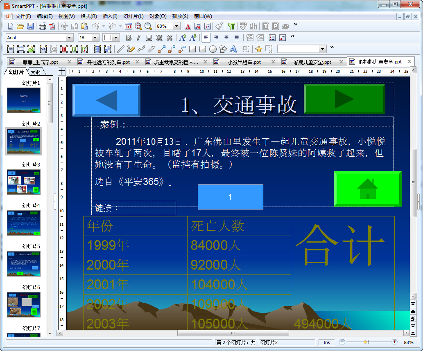The image size is (423, 351).
Task: Export the presentation as PDF
Action: pos(52,26)
